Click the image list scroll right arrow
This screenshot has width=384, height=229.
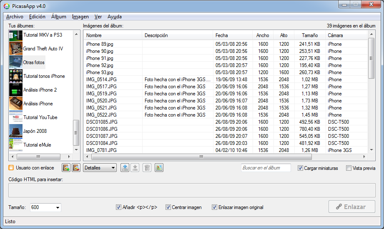(x=364, y=157)
